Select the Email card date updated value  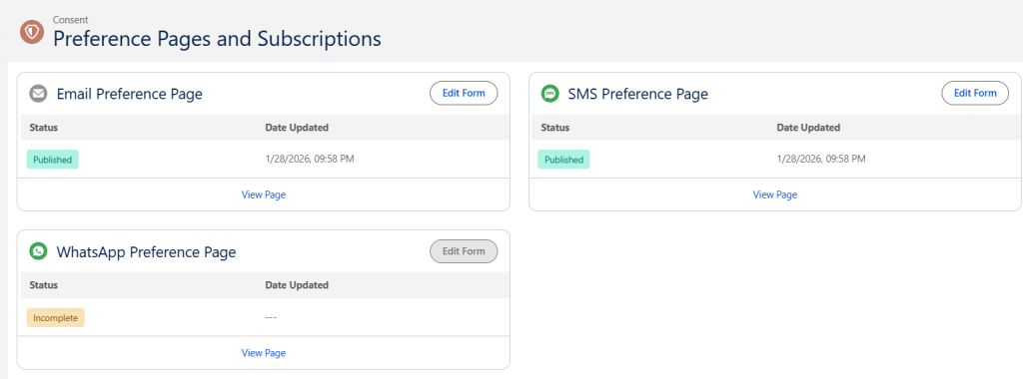tap(310, 159)
